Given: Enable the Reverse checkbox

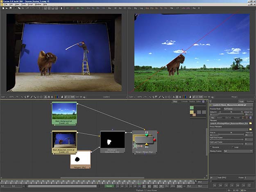Looking at the screenshot, I should (212, 147).
